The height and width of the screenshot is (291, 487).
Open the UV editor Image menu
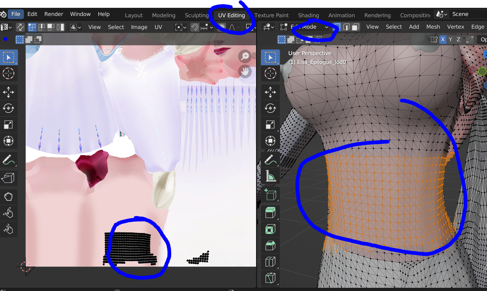point(139,27)
